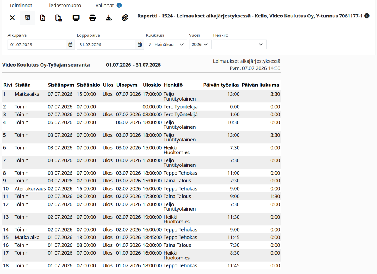Open info icon next to Valinnat

tap(119, 5)
